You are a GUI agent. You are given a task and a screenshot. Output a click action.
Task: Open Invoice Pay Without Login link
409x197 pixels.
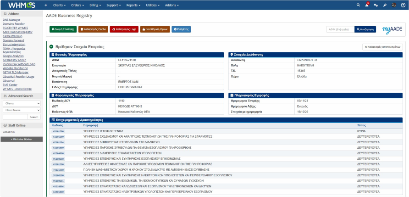click(x=19, y=64)
